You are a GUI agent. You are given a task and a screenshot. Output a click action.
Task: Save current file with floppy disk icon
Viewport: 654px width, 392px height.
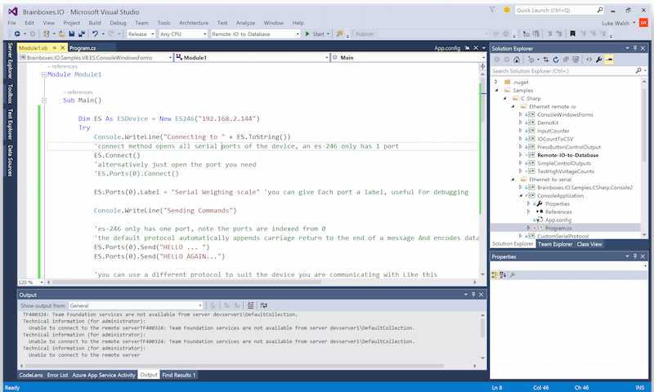click(x=72, y=33)
